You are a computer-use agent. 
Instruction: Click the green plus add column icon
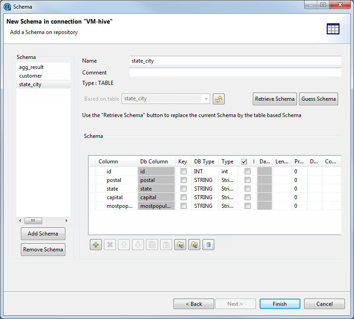click(96, 245)
